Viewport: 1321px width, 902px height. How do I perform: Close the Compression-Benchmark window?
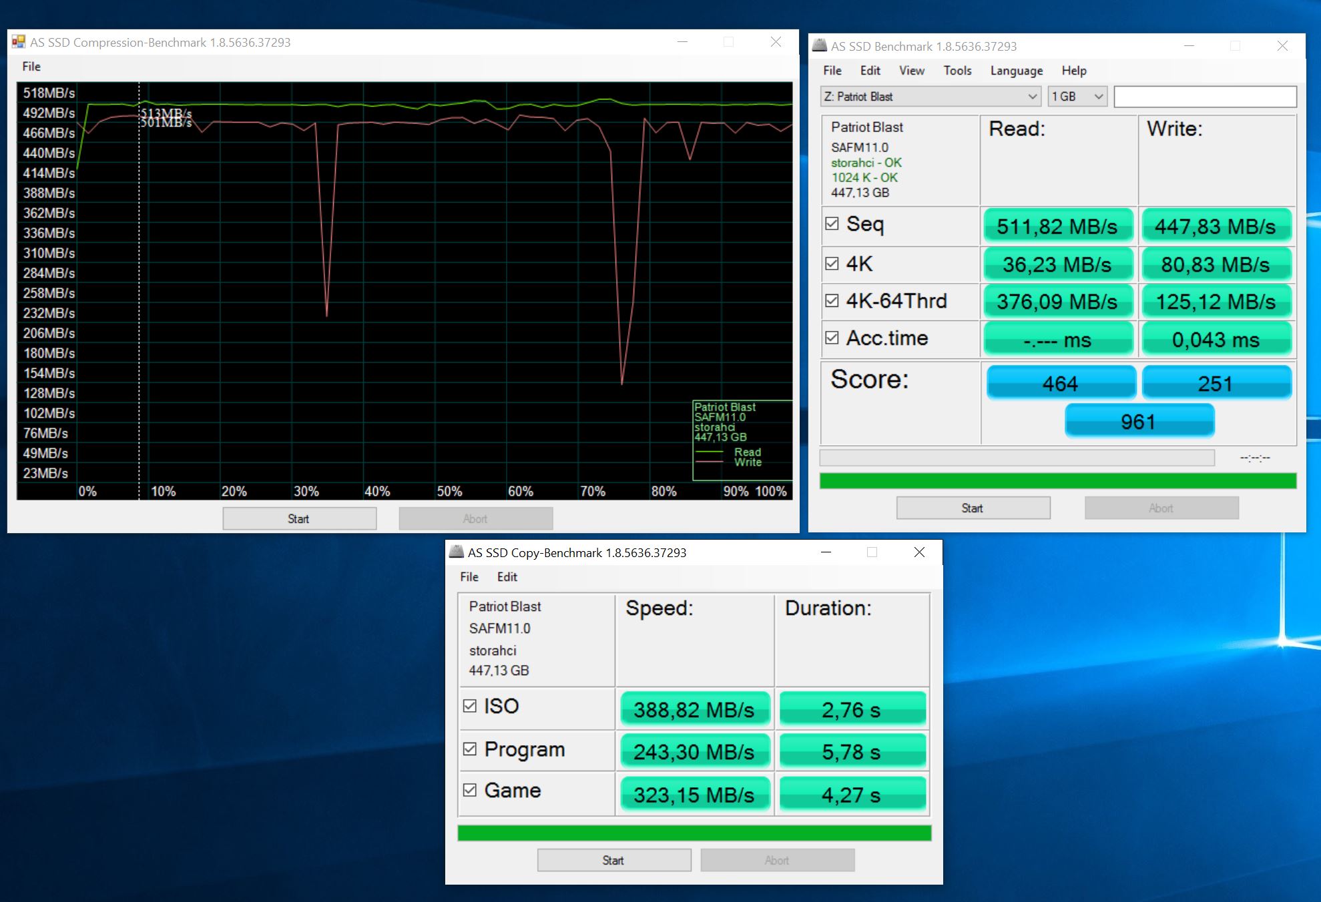pos(776,42)
